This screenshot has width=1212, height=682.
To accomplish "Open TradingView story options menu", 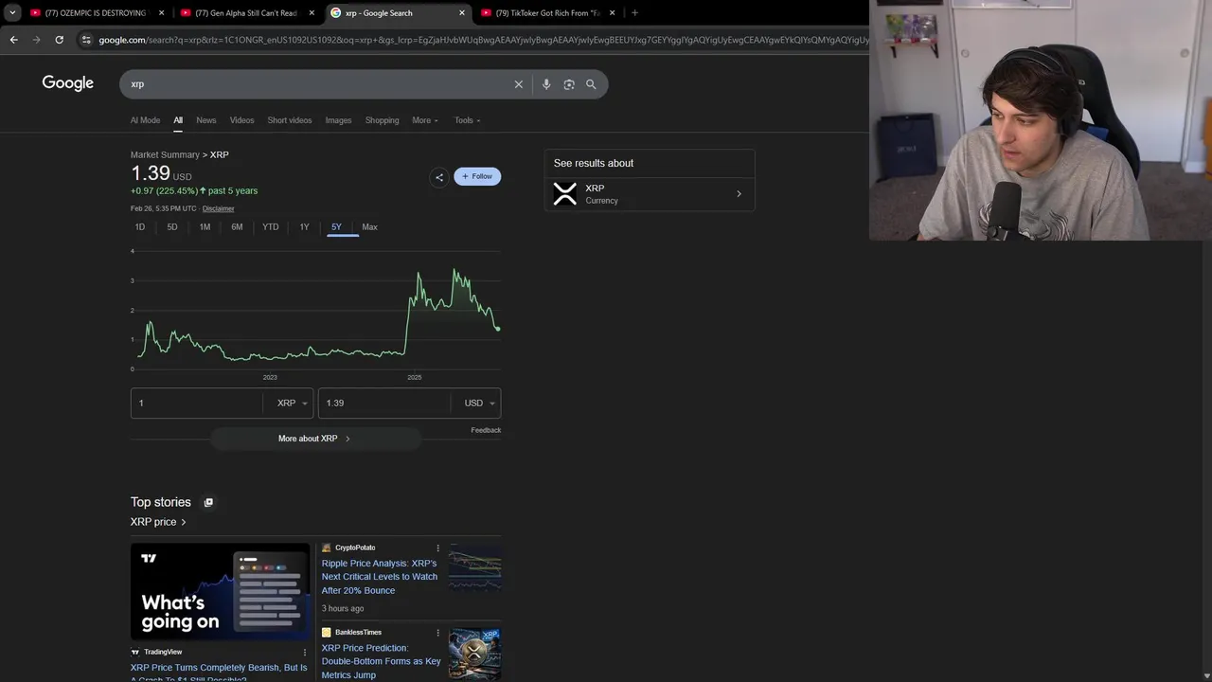I will (x=305, y=652).
